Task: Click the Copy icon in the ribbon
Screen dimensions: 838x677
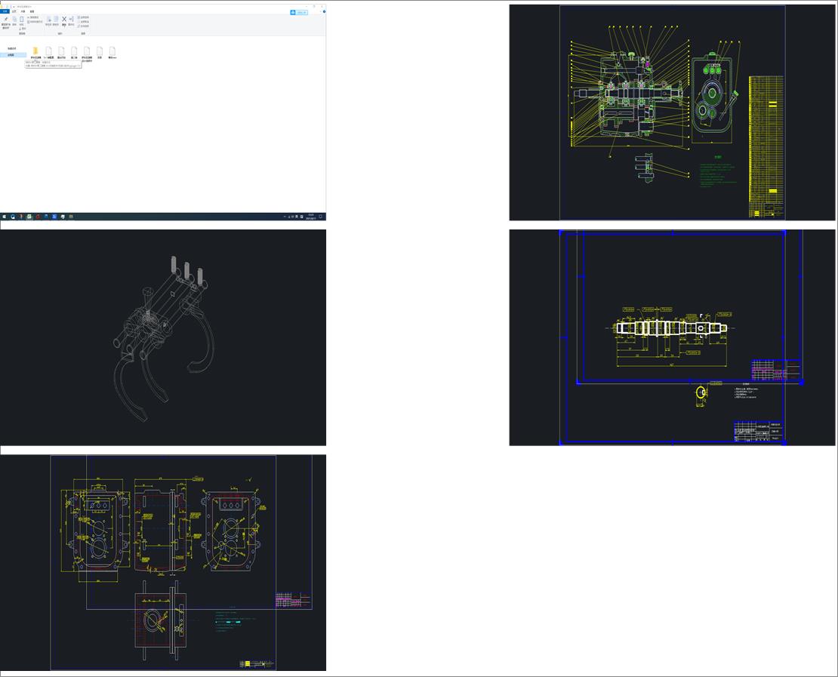Action: [x=14, y=20]
